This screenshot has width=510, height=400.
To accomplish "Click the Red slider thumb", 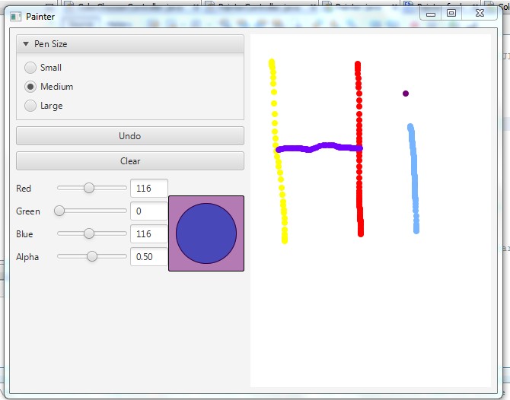I will [x=89, y=188].
